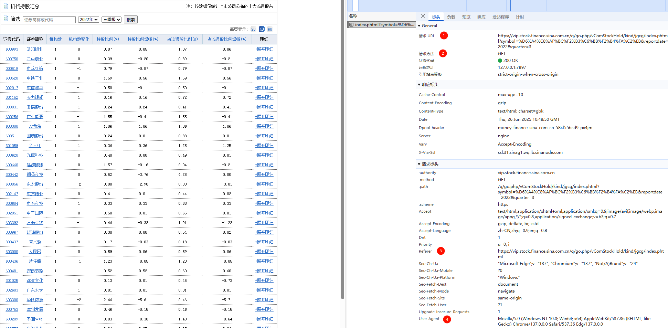This screenshot has width=668, height=328.
Task: Click the 请求 URL value text
Action: click(x=583, y=41)
